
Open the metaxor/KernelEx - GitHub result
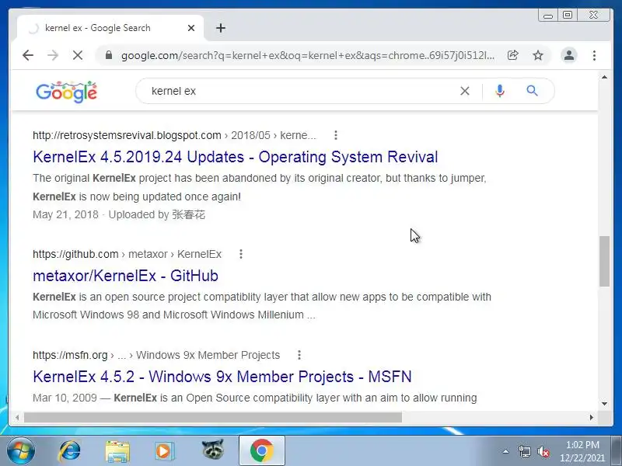pyautogui.click(x=125, y=276)
